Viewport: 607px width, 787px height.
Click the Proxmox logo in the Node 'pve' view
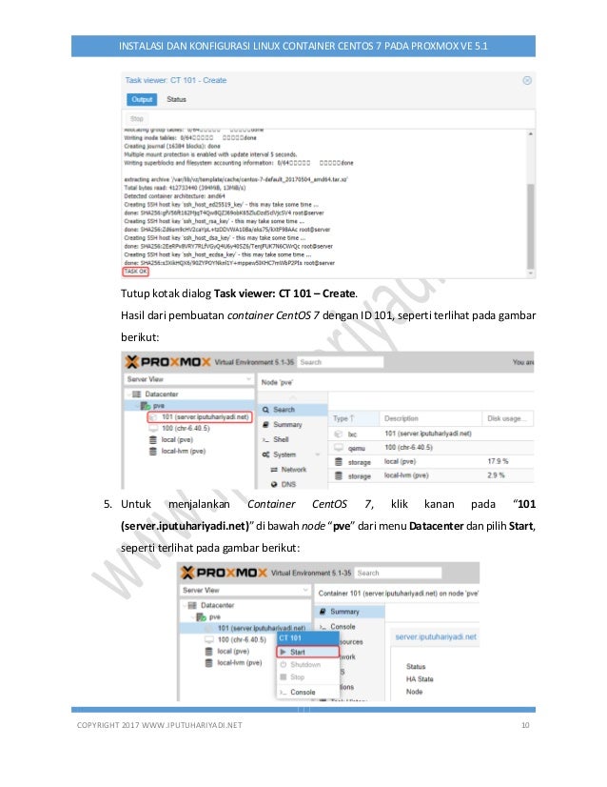tap(167, 362)
